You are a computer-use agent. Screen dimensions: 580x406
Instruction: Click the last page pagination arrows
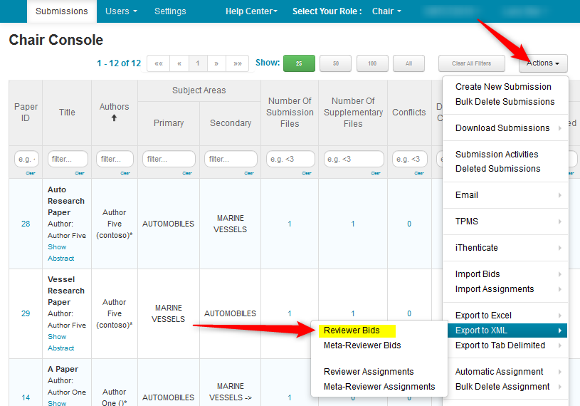[x=237, y=63]
